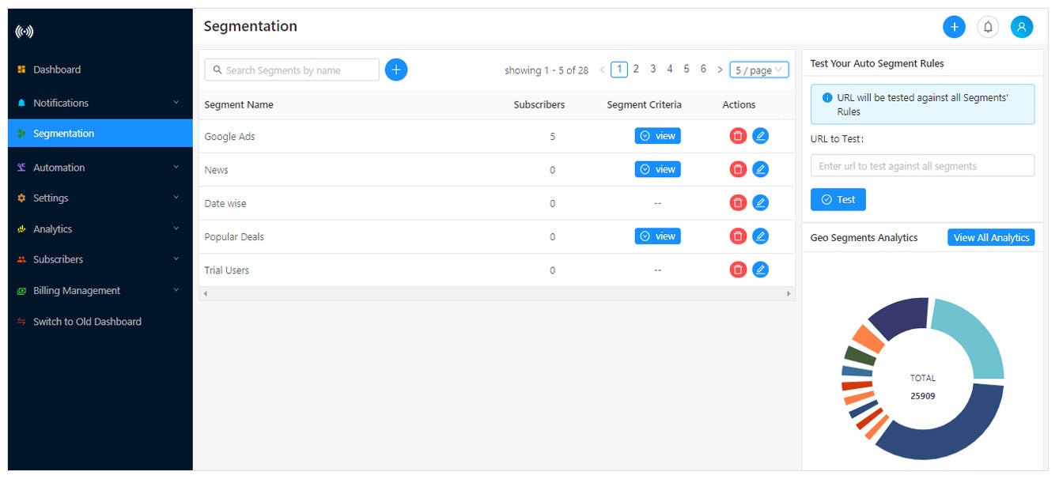
Task: View criteria for News segment
Action: click(657, 169)
